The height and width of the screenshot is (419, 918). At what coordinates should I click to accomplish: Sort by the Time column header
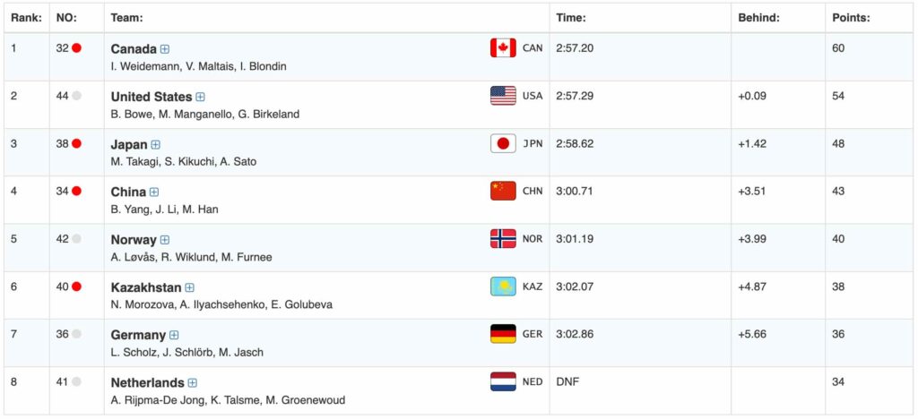[x=571, y=18]
